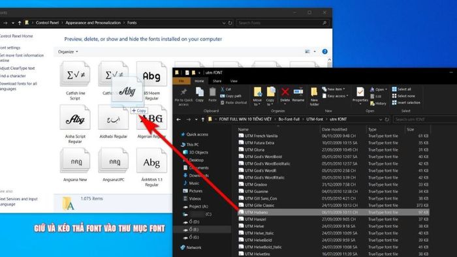The height and width of the screenshot is (257, 457).
Task: Sort files by the Size column
Action: point(411,129)
